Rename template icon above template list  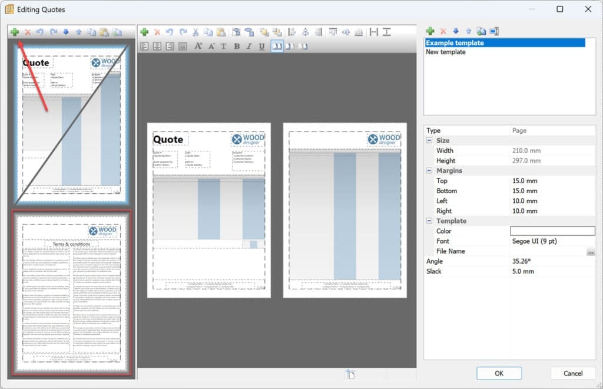494,32
